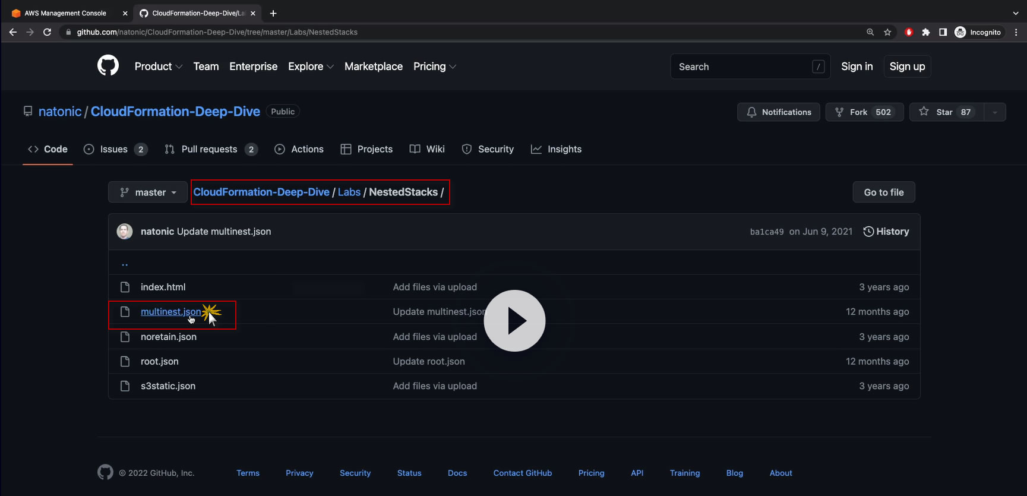Close the CloudFormation-Deep-Dive tab
Image resolution: width=1027 pixels, height=496 pixels.
pos(253,13)
